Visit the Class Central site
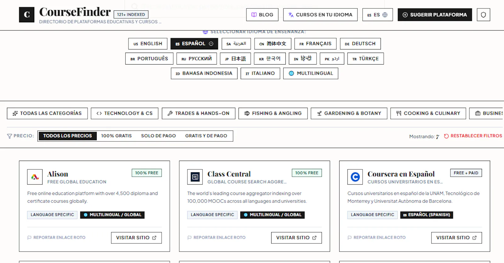This screenshot has width=504, height=263. tap(296, 238)
